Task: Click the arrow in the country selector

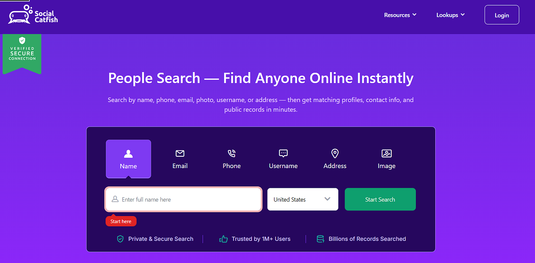Action: pos(327,199)
